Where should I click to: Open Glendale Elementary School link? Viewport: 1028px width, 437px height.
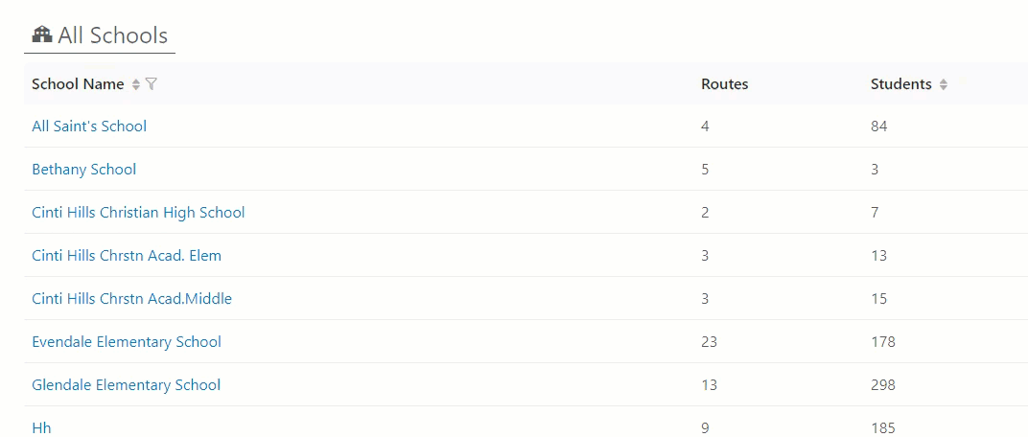[x=126, y=384]
